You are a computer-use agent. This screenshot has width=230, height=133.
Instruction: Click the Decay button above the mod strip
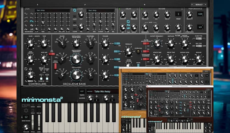coord(39,110)
